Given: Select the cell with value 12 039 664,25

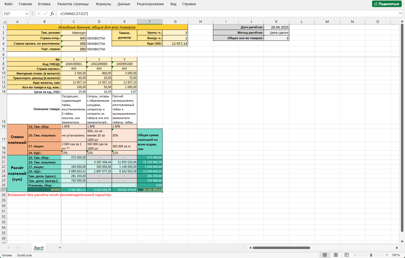Looking at the screenshot, I should (150, 171).
